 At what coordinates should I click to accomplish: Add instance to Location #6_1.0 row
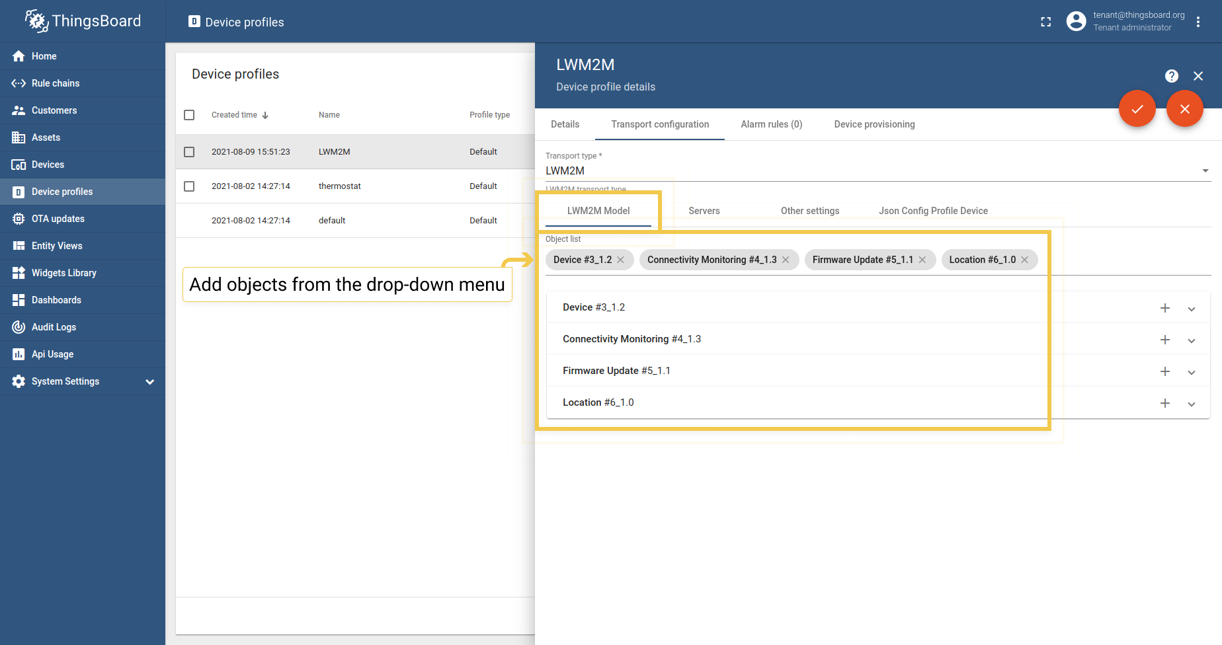(x=1165, y=403)
